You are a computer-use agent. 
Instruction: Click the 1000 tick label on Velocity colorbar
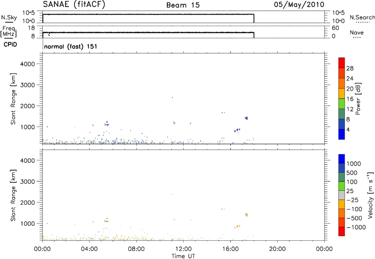click(x=354, y=164)
